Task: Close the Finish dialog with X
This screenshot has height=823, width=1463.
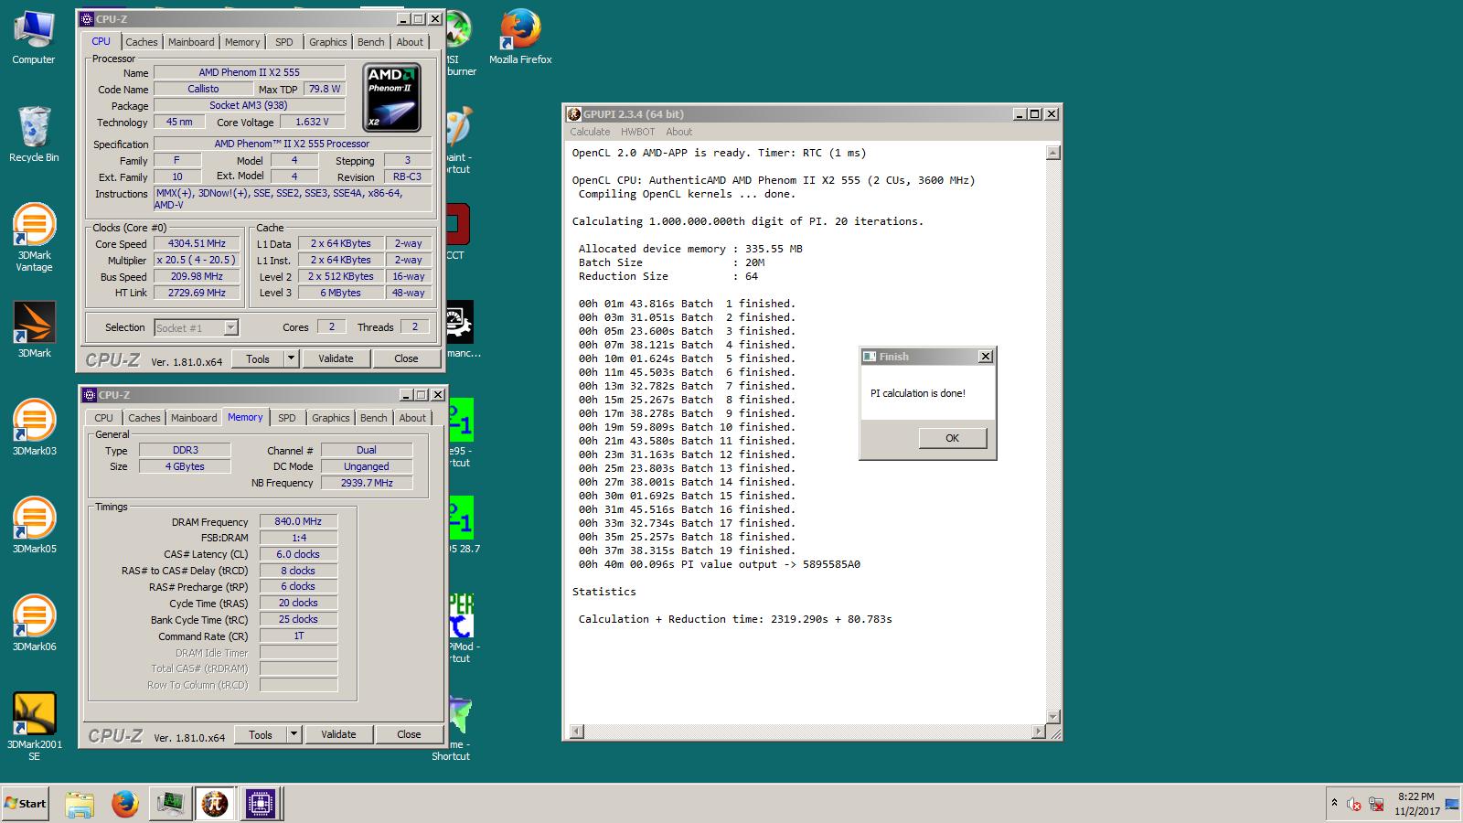Action: 985,357
